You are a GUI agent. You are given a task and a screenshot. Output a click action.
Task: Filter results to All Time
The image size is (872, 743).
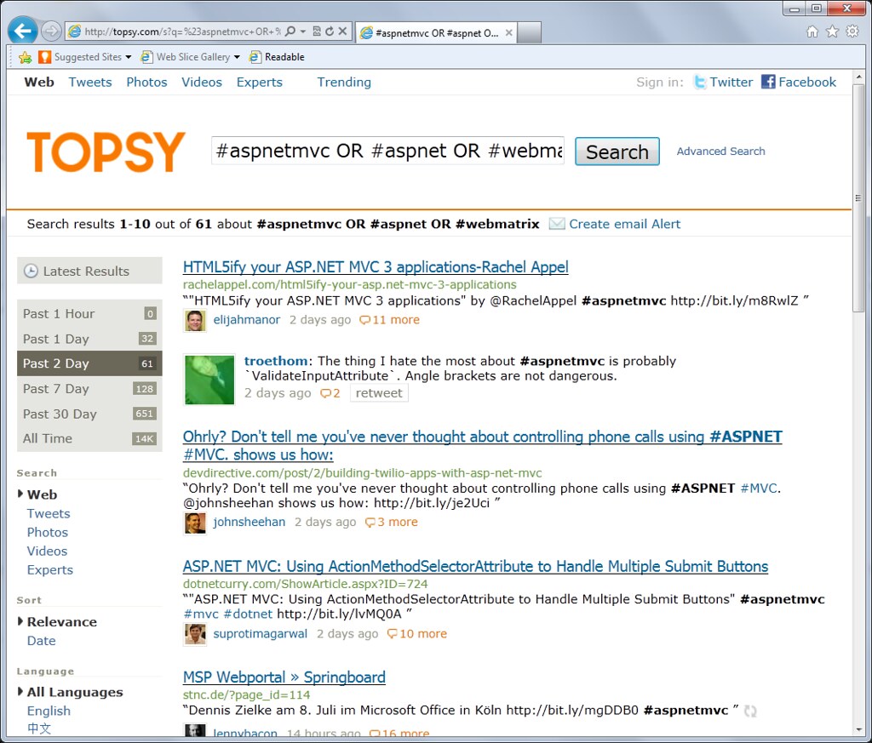[89, 438]
